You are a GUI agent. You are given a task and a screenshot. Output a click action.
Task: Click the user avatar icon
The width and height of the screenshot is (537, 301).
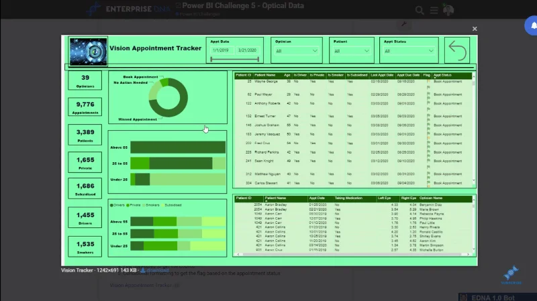(x=448, y=10)
